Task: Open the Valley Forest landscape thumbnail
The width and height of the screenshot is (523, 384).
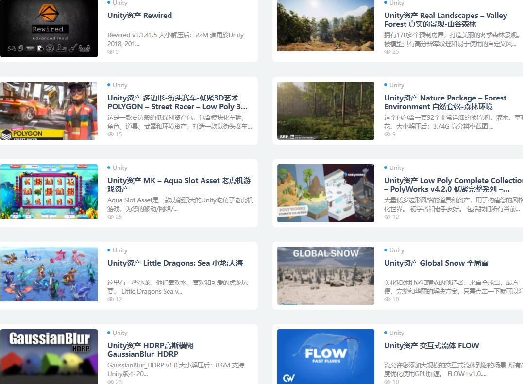Action: point(325,26)
